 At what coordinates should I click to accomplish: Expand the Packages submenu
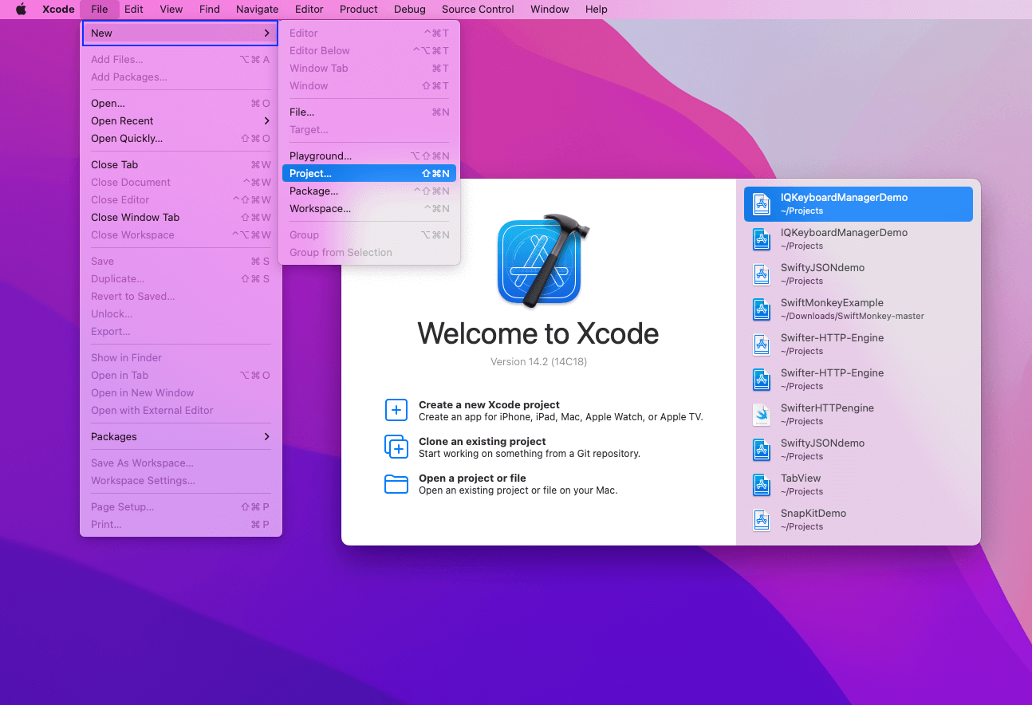pos(266,437)
